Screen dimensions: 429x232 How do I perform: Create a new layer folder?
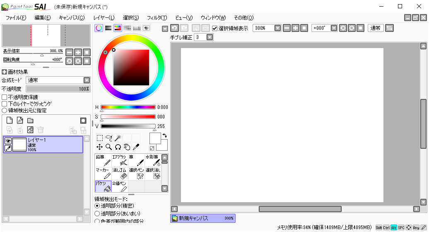pos(30,121)
